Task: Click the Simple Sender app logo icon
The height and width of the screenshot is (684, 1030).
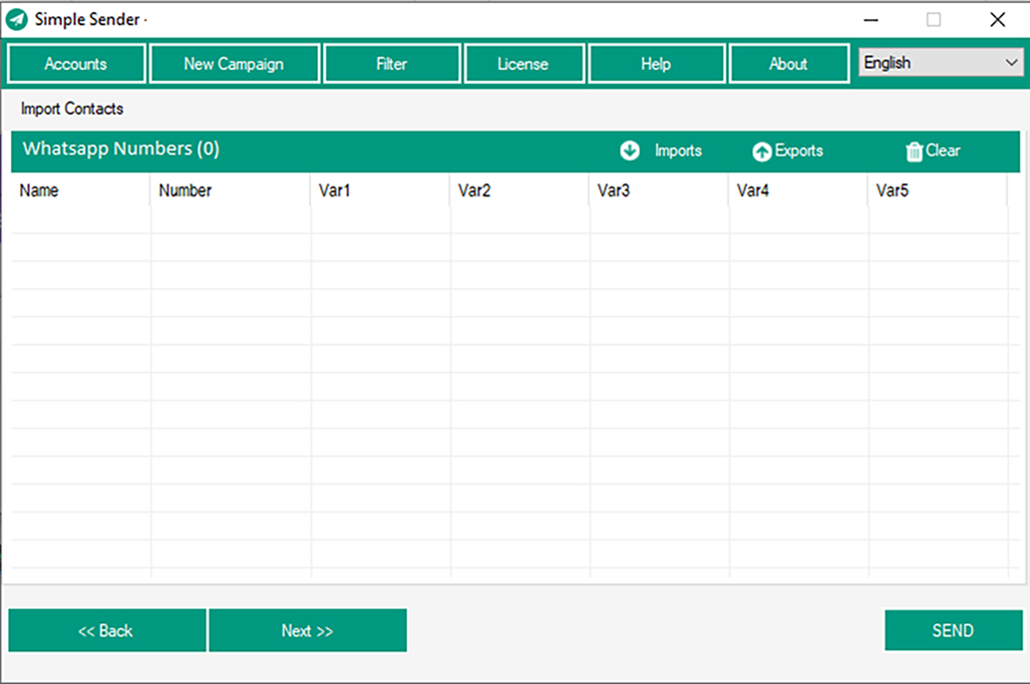Action: (16, 20)
